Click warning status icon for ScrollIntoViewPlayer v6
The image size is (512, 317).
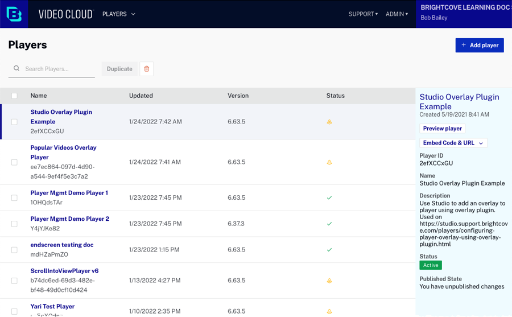point(329,281)
